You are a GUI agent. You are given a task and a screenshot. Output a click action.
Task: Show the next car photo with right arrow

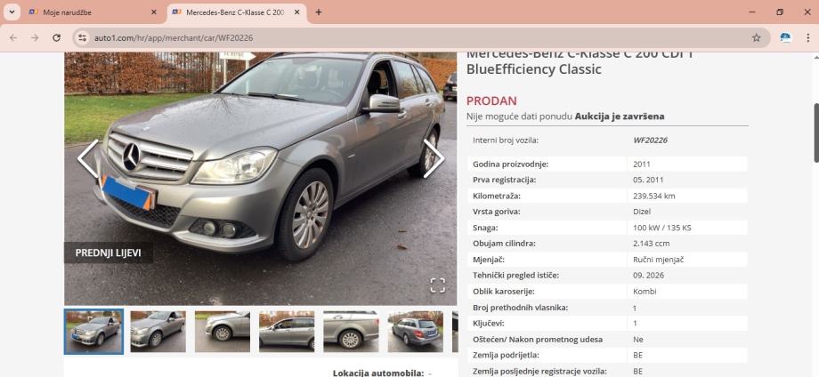(434, 158)
